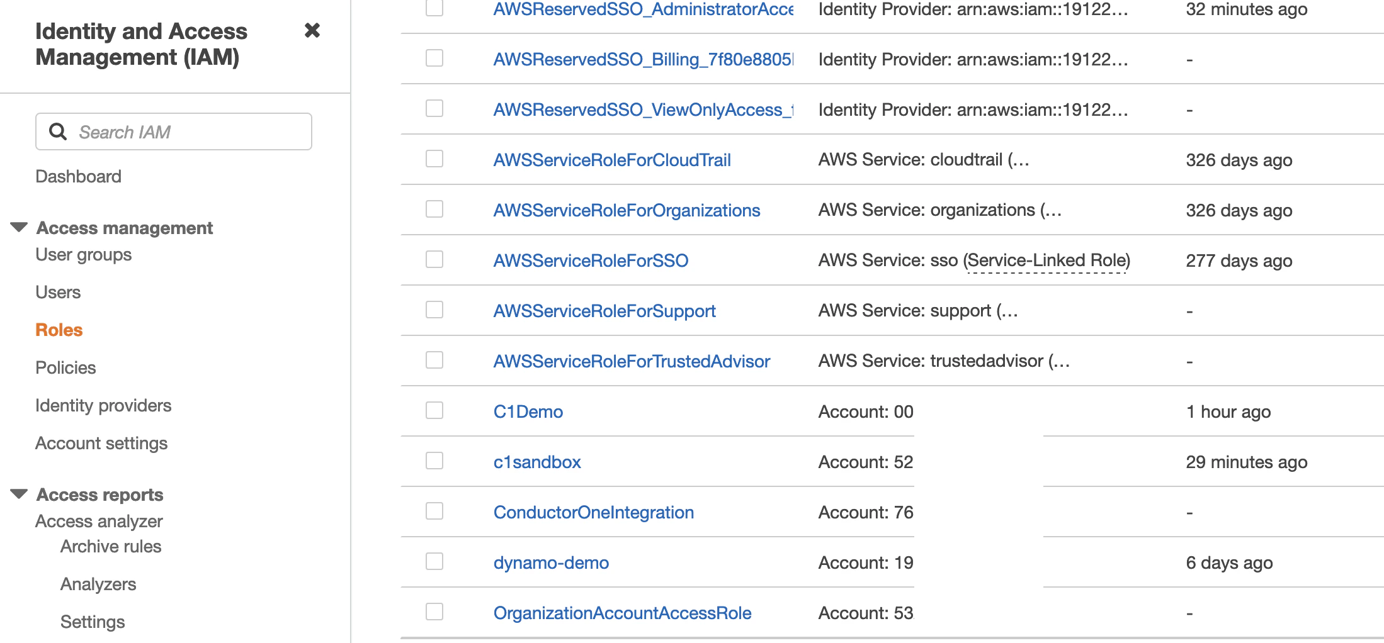Collapse the Access management section
The height and width of the screenshot is (643, 1384).
pos(19,227)
